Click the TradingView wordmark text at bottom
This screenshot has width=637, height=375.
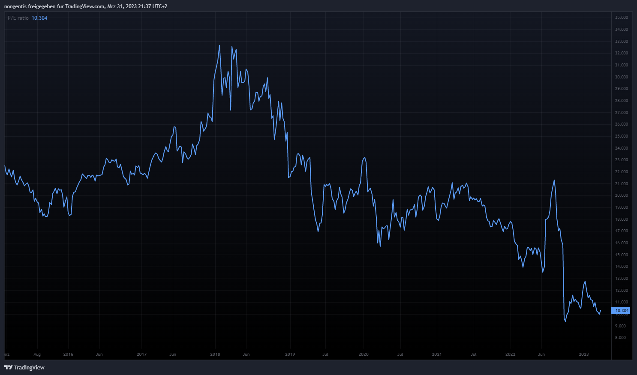(x=29, y=367)
